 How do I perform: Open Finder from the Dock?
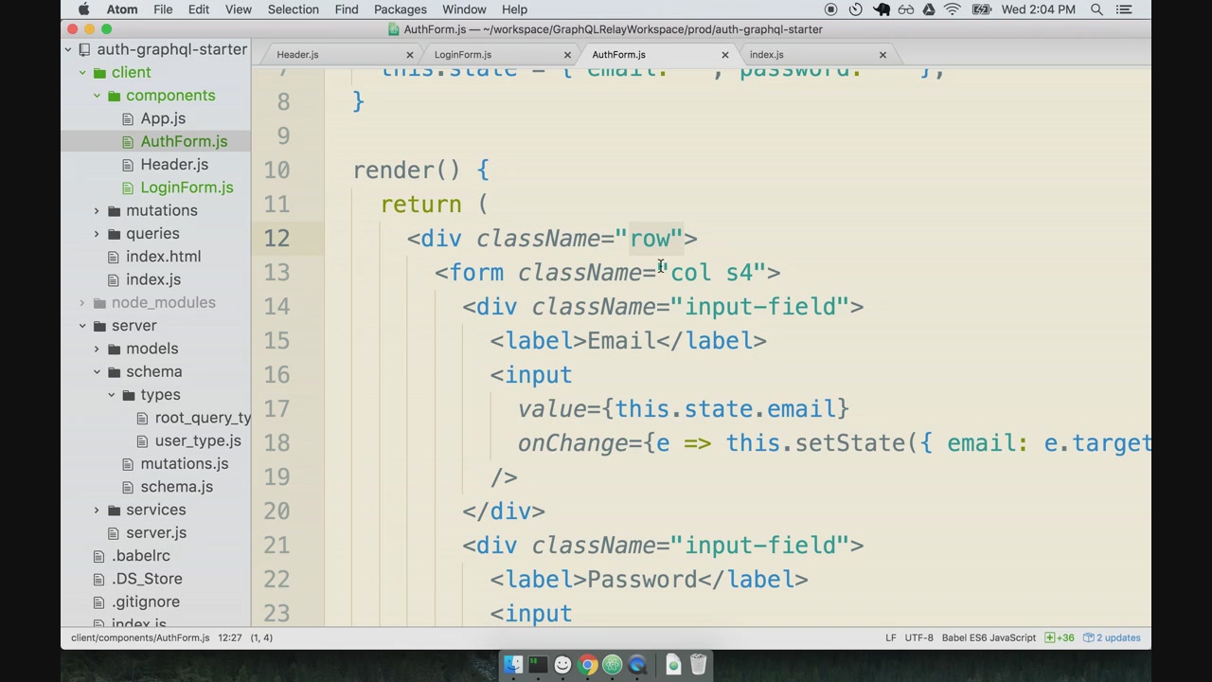[x=512, y=665]
